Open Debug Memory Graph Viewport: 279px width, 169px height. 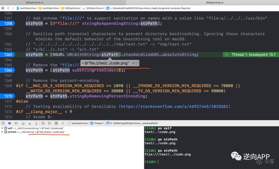50,123
